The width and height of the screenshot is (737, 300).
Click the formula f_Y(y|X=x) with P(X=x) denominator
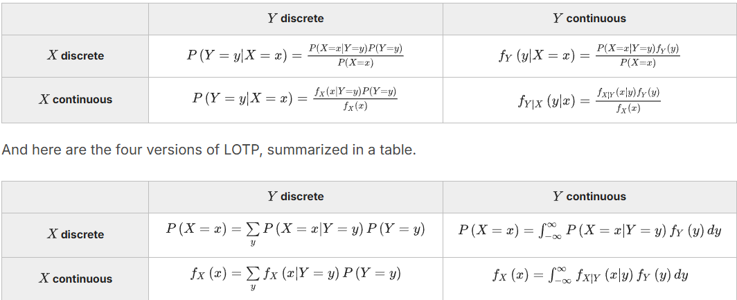pyautogui.click(x=589, y=55)
